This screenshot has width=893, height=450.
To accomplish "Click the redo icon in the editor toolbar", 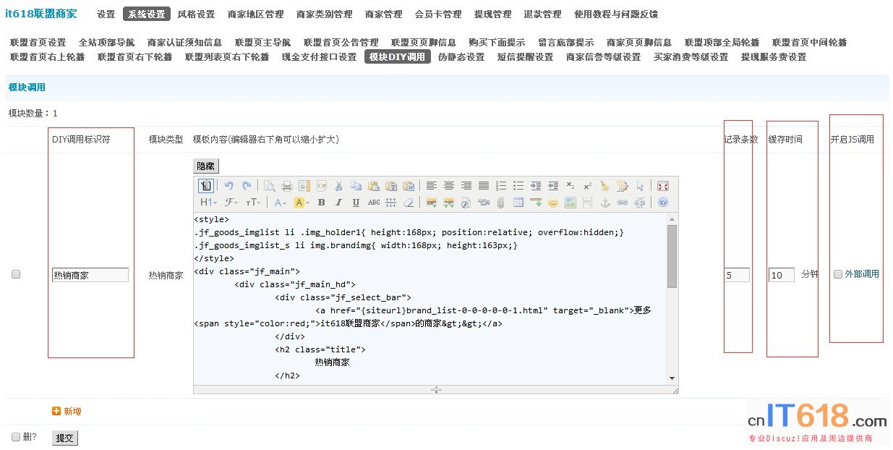I will pos(247,185).
